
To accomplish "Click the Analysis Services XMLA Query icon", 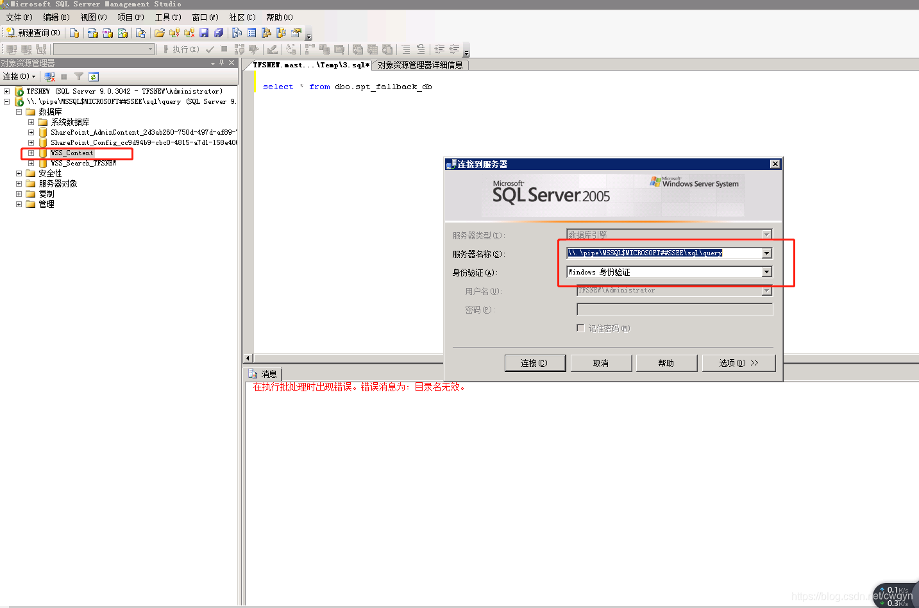I will pos(122,33).
